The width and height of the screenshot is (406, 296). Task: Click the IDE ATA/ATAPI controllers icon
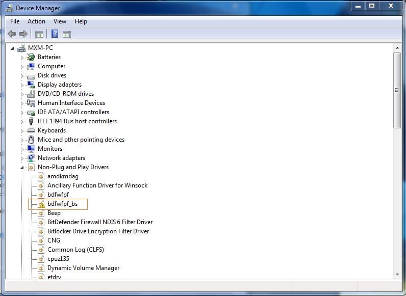pos(31,112)
